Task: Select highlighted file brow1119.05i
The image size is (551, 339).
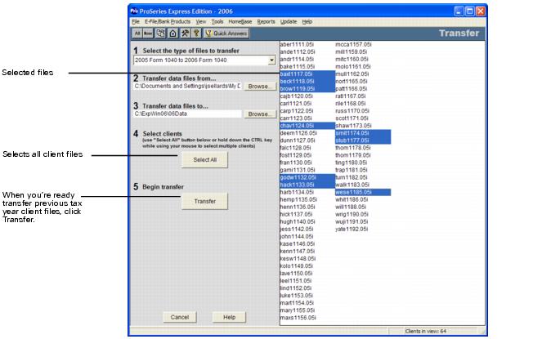Action: point(307,89)
